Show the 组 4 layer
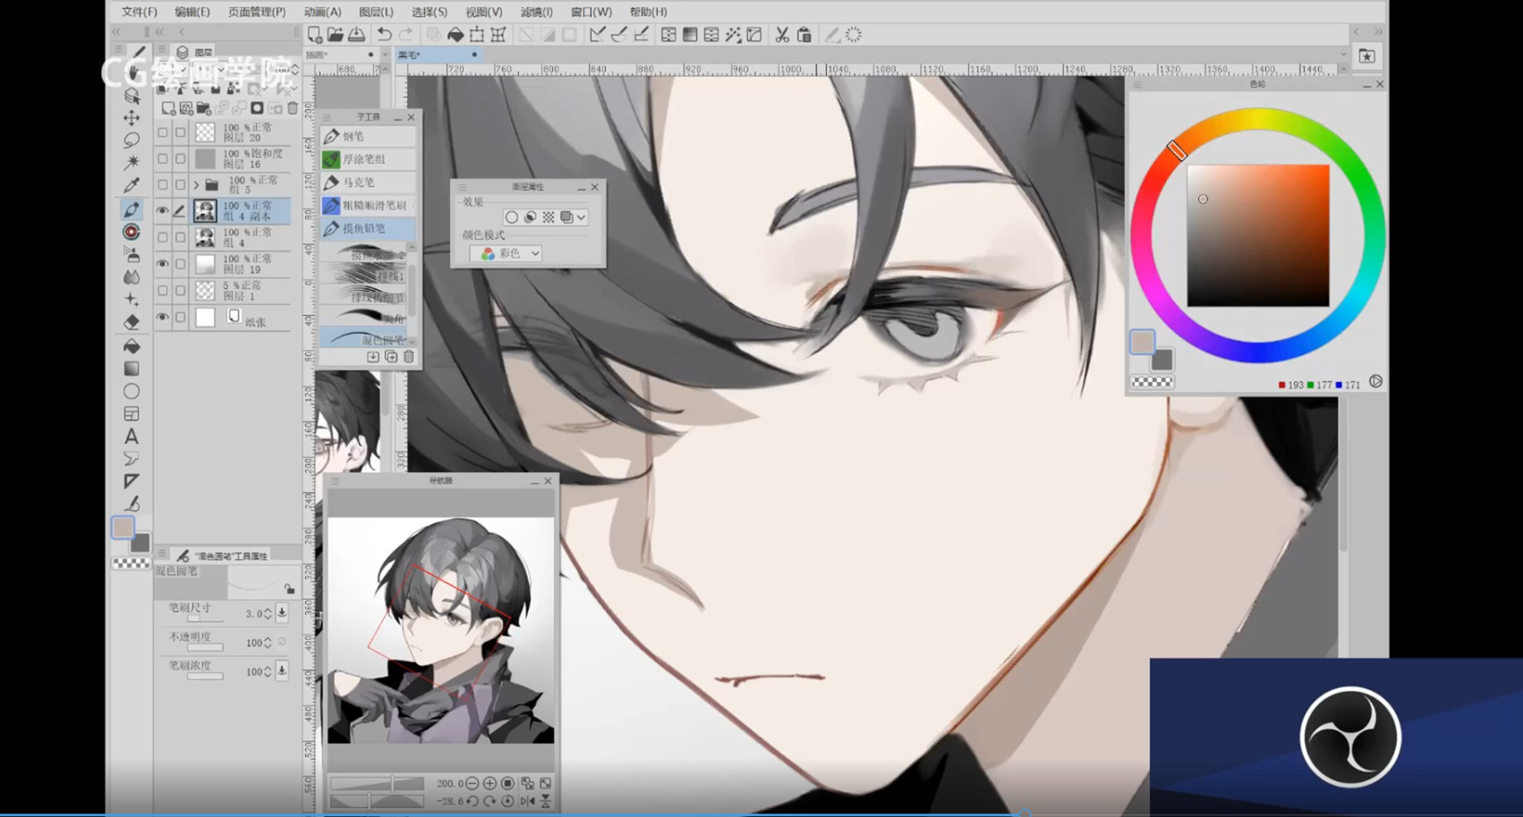The width and height of the screenshot is (1523, 817). click(162, 237)
